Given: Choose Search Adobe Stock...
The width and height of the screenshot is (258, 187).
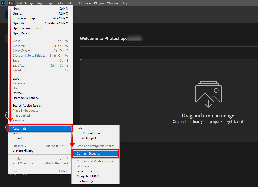Looking at the screenshot, I should [40, 106].
